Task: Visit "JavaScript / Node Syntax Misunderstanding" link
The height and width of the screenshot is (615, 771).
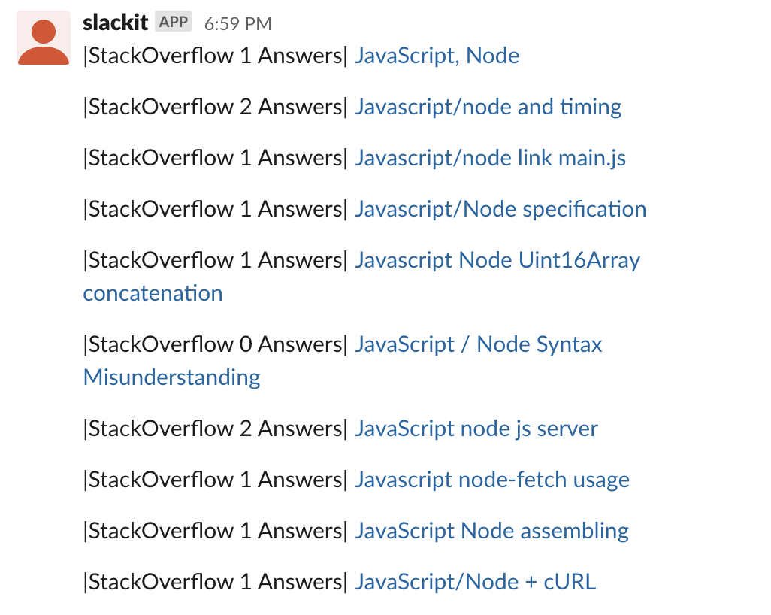Action: (478, 344)
